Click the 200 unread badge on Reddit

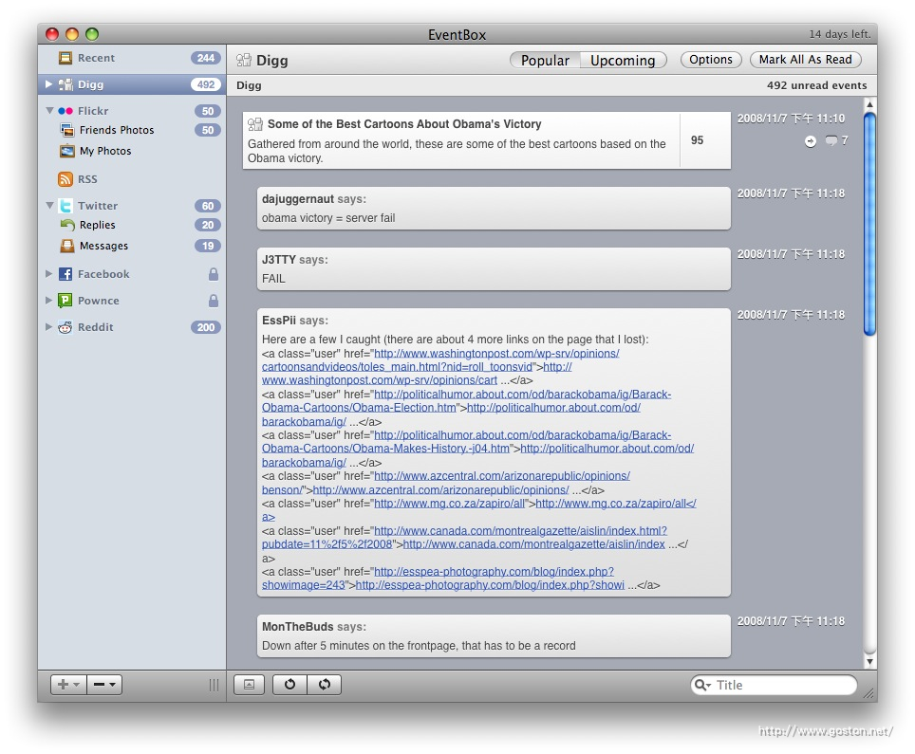coord(206,327)
